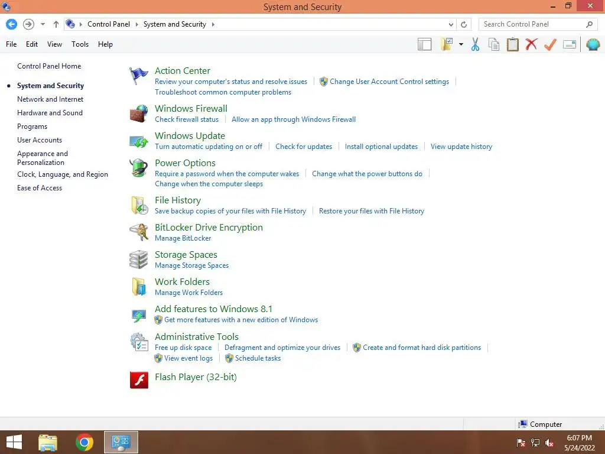Go to Control Panel Home
The width and height of the screenshot is (605, 454).
click(49, 66)
